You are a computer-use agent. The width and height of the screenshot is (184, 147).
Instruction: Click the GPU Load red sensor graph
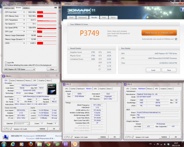[x=47, y=32]
